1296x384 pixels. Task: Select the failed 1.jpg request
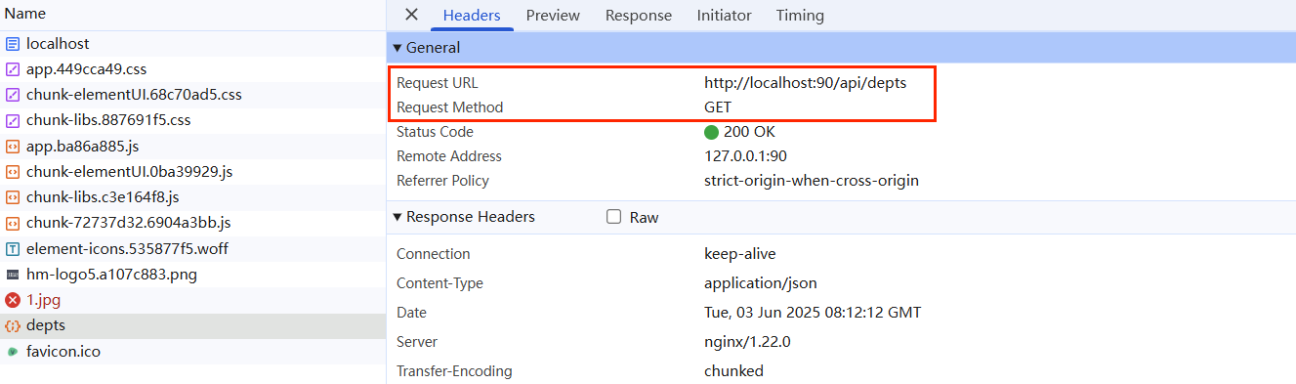coord(192,300)
